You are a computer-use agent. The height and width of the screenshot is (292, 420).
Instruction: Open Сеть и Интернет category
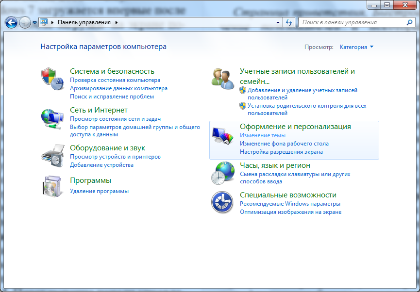(x=99, y=110)
